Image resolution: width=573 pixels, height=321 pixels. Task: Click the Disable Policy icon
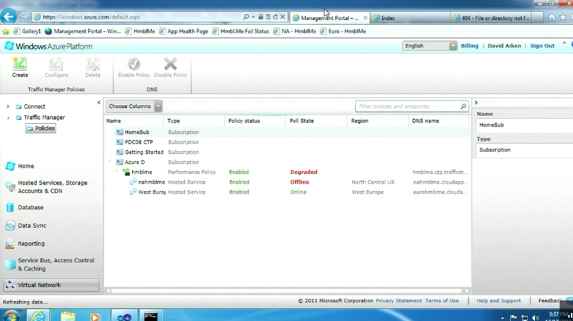click(x=170, y=64)
